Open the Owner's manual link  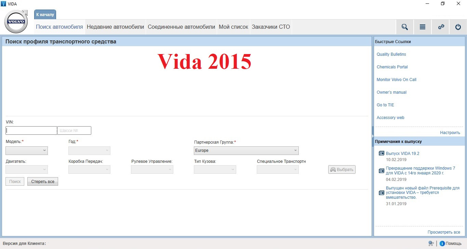click(x=391, y=92)
